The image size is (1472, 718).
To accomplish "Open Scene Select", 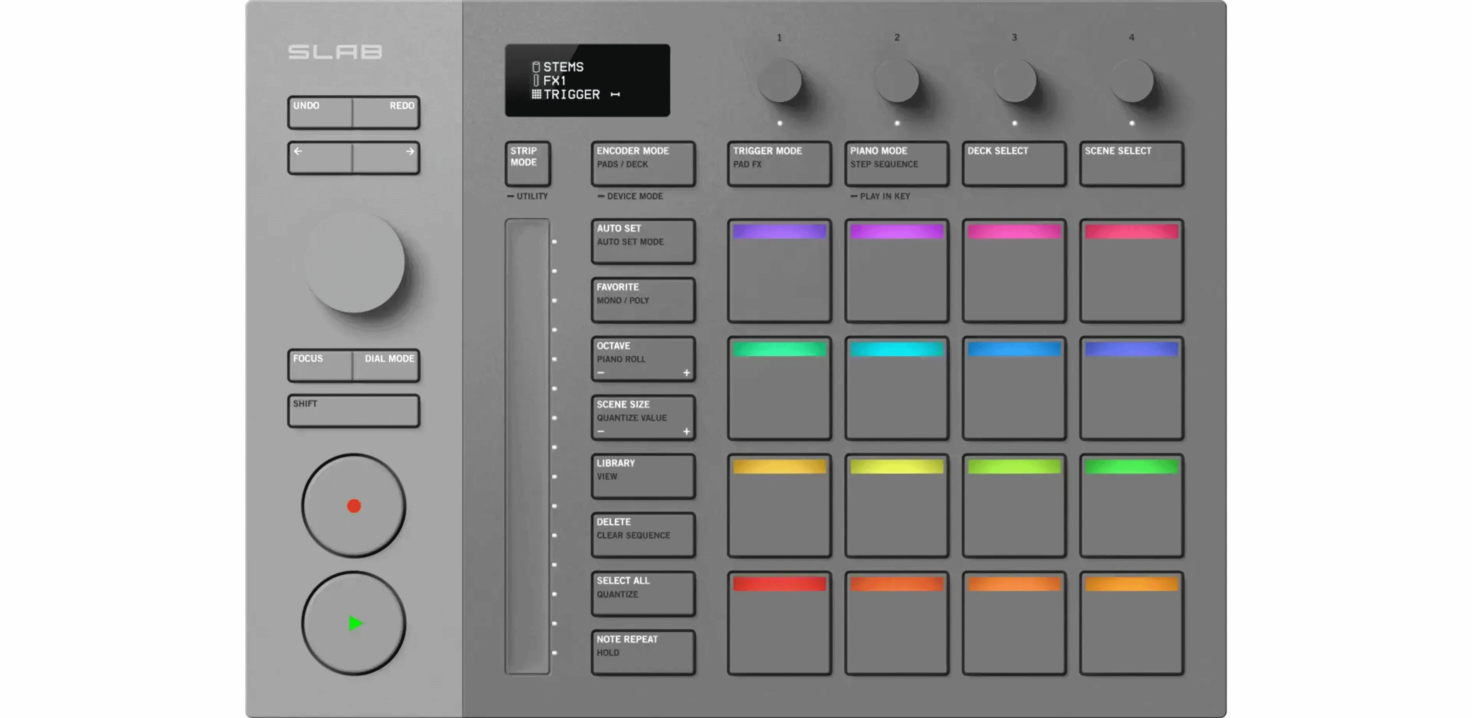I will 1131,164.
